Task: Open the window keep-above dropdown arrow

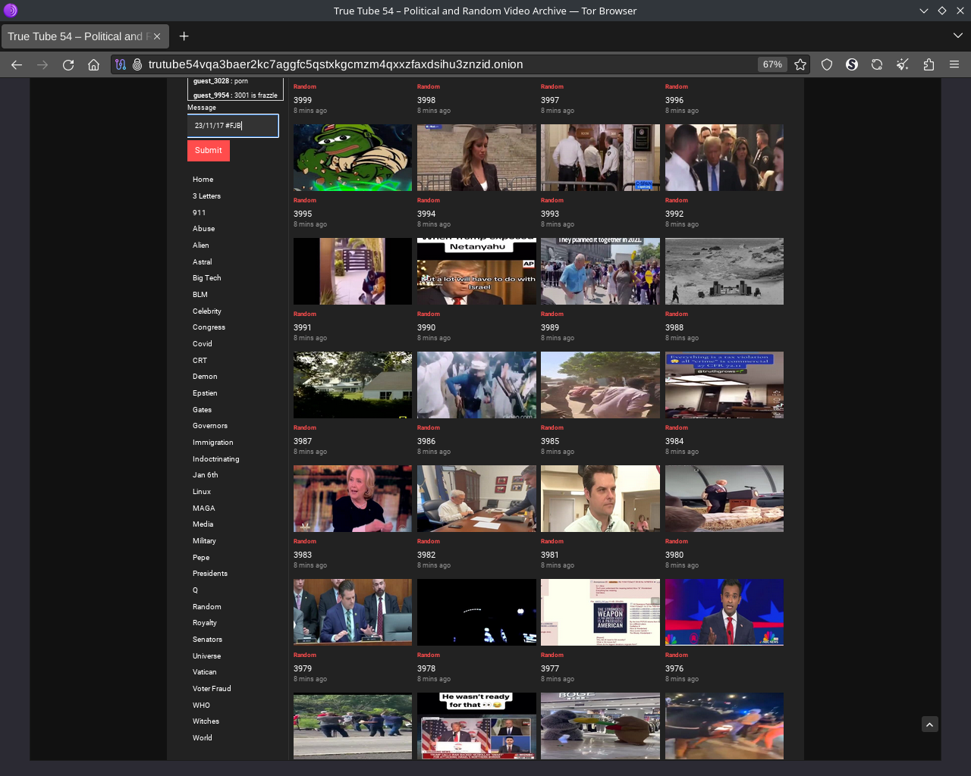Action: (x=923, y=11)
